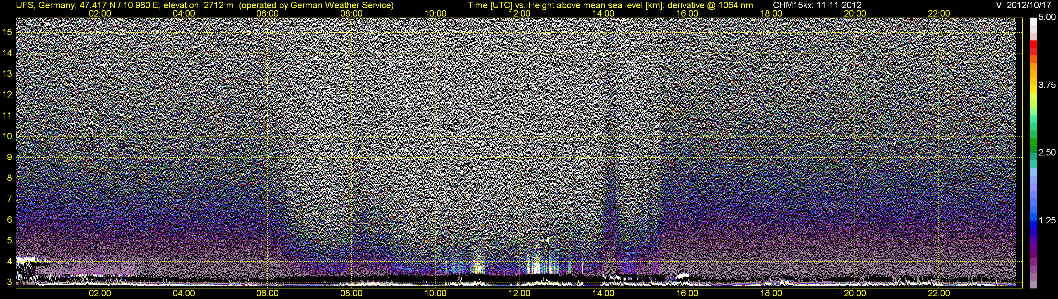
Task: Click the height axis label "4."
Action: (x=11, y=262)
